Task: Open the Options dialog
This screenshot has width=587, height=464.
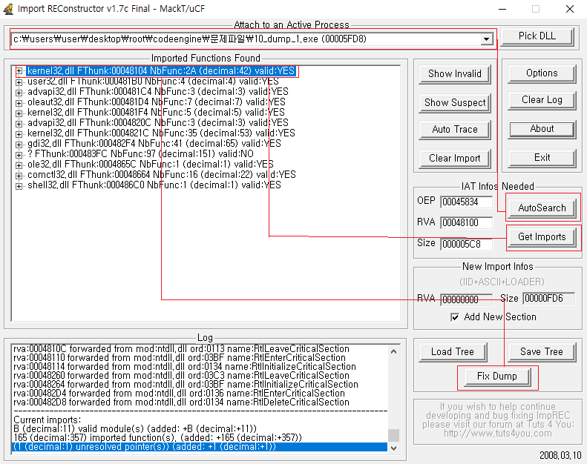Action: (x=542, y=73)
